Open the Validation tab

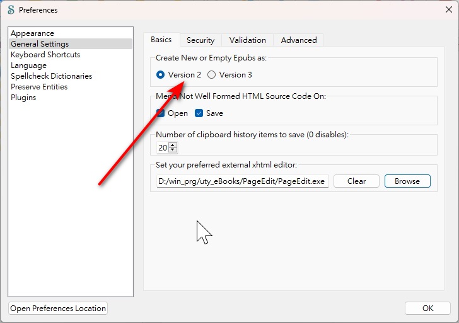247,40
